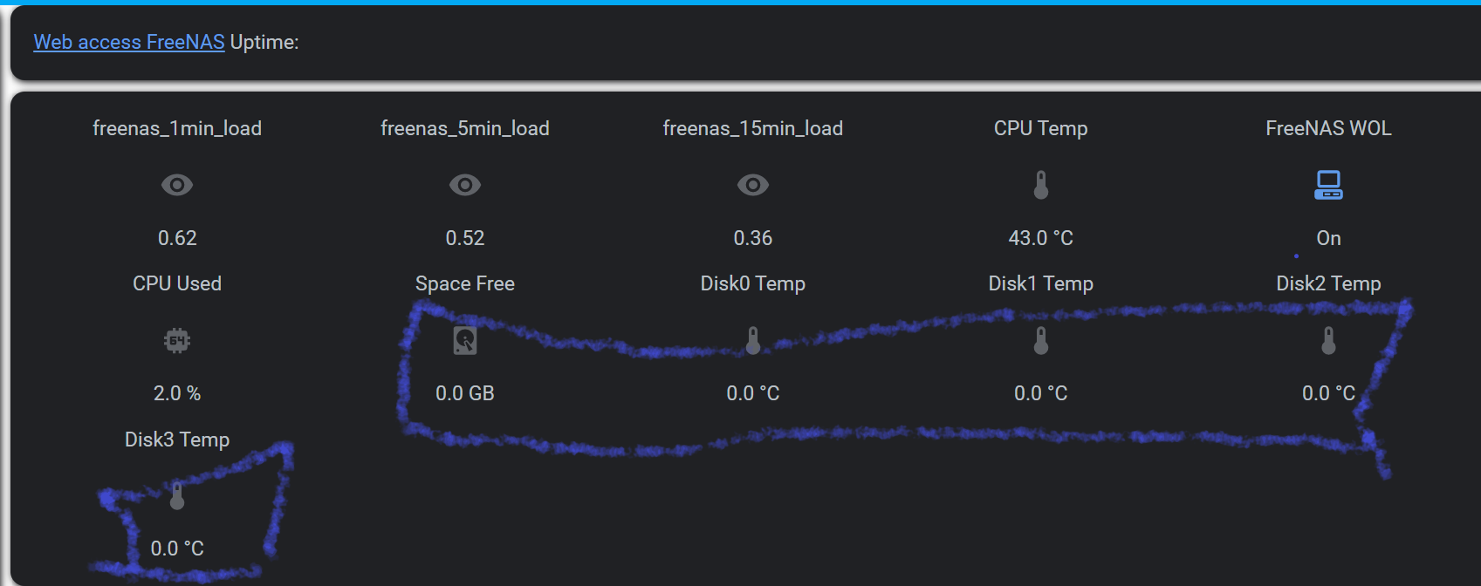Click the Disk1 Temp 0.0 °C reading
The image size is (1481, 586).
click(x=1040, y=392)
